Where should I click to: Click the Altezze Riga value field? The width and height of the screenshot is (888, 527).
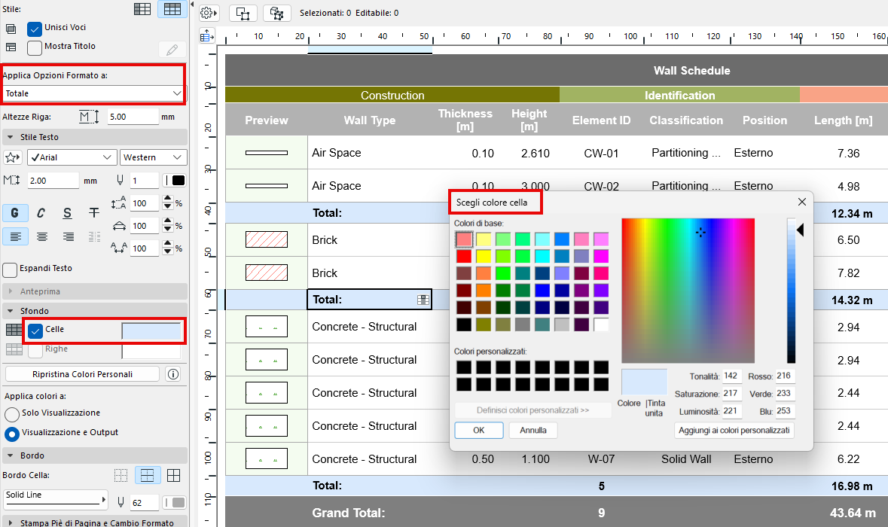[132, 117]
